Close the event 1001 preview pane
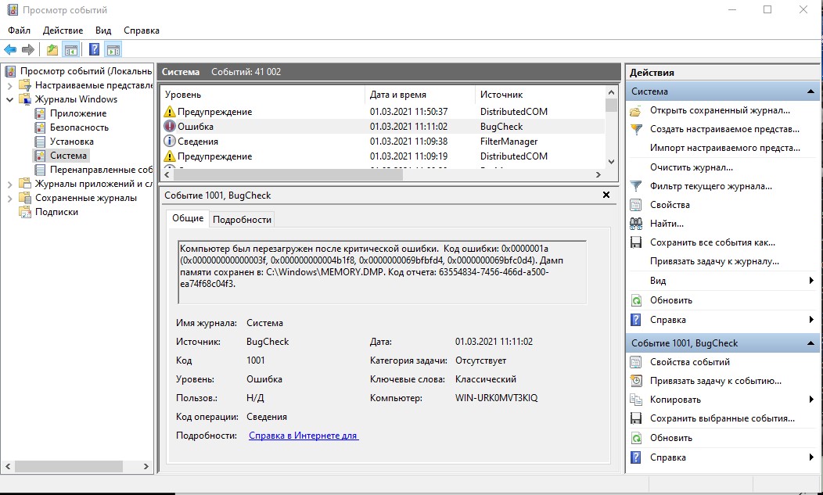The image size is (823, 495). click(606, 195)
